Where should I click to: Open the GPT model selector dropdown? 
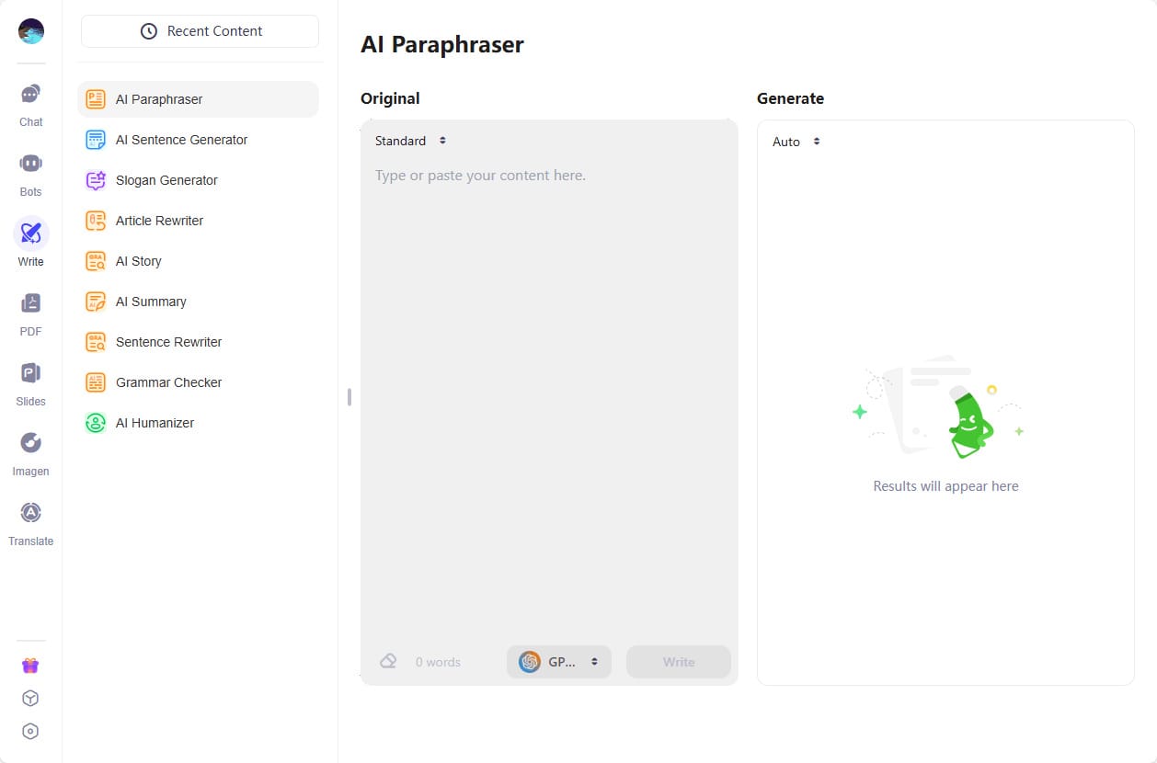point(559,662)
